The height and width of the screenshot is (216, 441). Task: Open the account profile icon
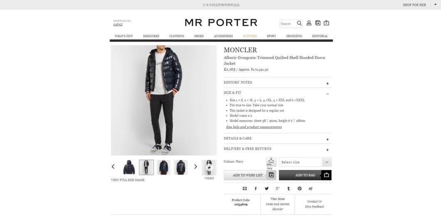pyautogui.click(x=309, y=23)
